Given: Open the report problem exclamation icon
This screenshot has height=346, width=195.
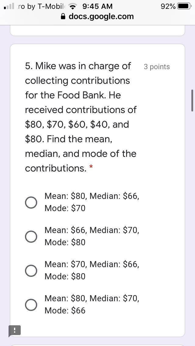Looking at the screenshot, I should point(15,330).
